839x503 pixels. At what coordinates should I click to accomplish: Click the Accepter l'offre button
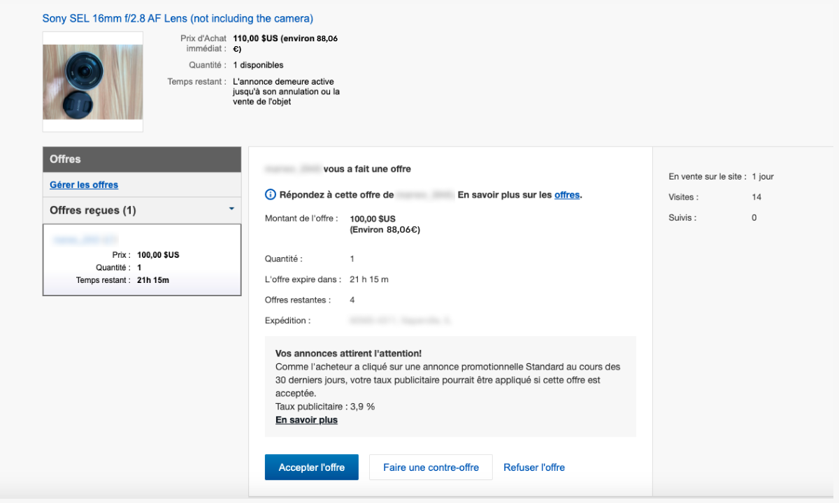[x=312, y=467]
